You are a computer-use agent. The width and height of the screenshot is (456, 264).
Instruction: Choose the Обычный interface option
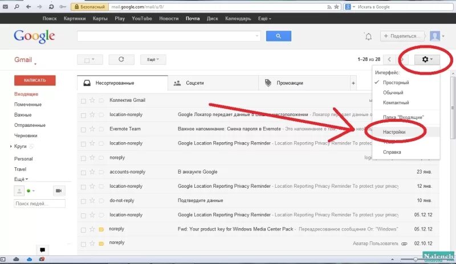click(393, 93)
